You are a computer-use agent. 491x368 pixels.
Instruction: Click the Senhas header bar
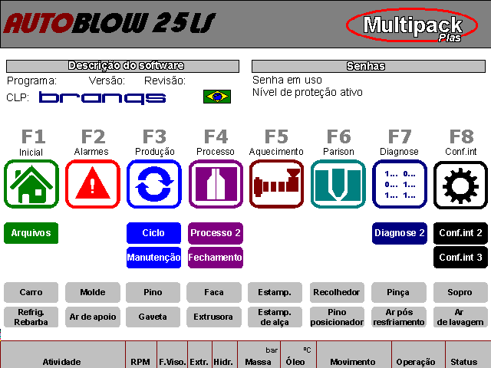(368, 67)
